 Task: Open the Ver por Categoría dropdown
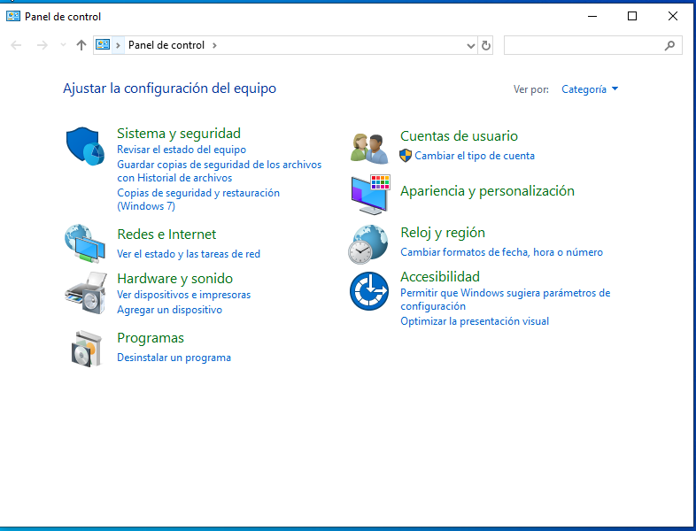(590, 89)
